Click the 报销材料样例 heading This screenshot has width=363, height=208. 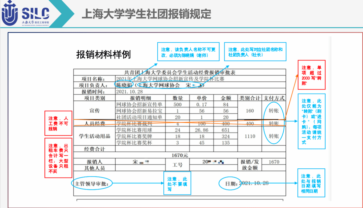click(x=104, y=54)
